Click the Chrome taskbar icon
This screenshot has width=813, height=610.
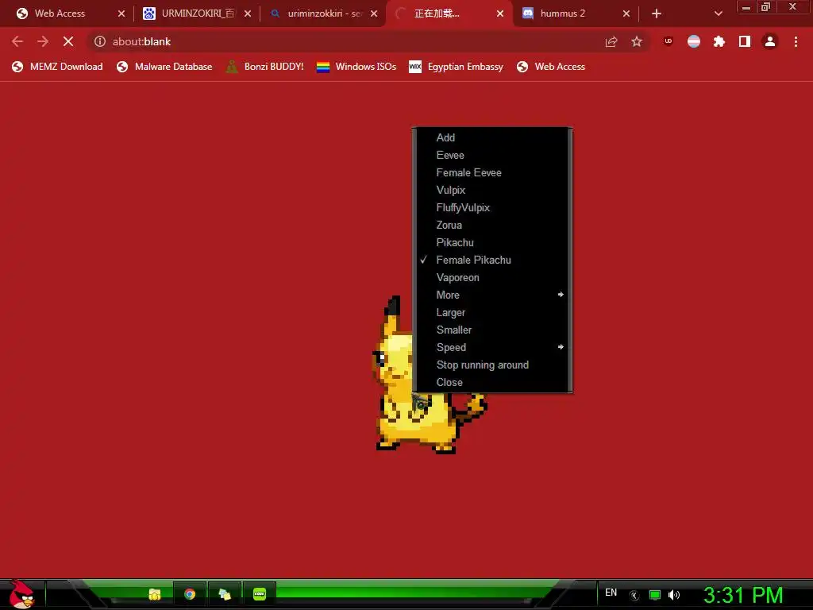(x=190, y=594)
